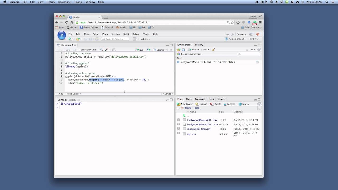
Task: Click the Rename button
Action: click(229, 104)
